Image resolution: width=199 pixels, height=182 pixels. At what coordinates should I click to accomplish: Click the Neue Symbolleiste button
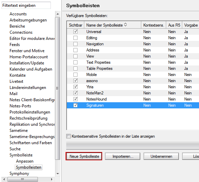coord(84,156)
